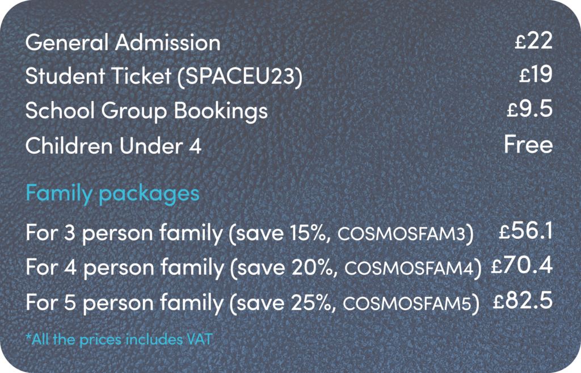Image resolution: width=581 pixels, height=373 pixels.
Task: Click the £19 student price
Action: tap(535, 76)
